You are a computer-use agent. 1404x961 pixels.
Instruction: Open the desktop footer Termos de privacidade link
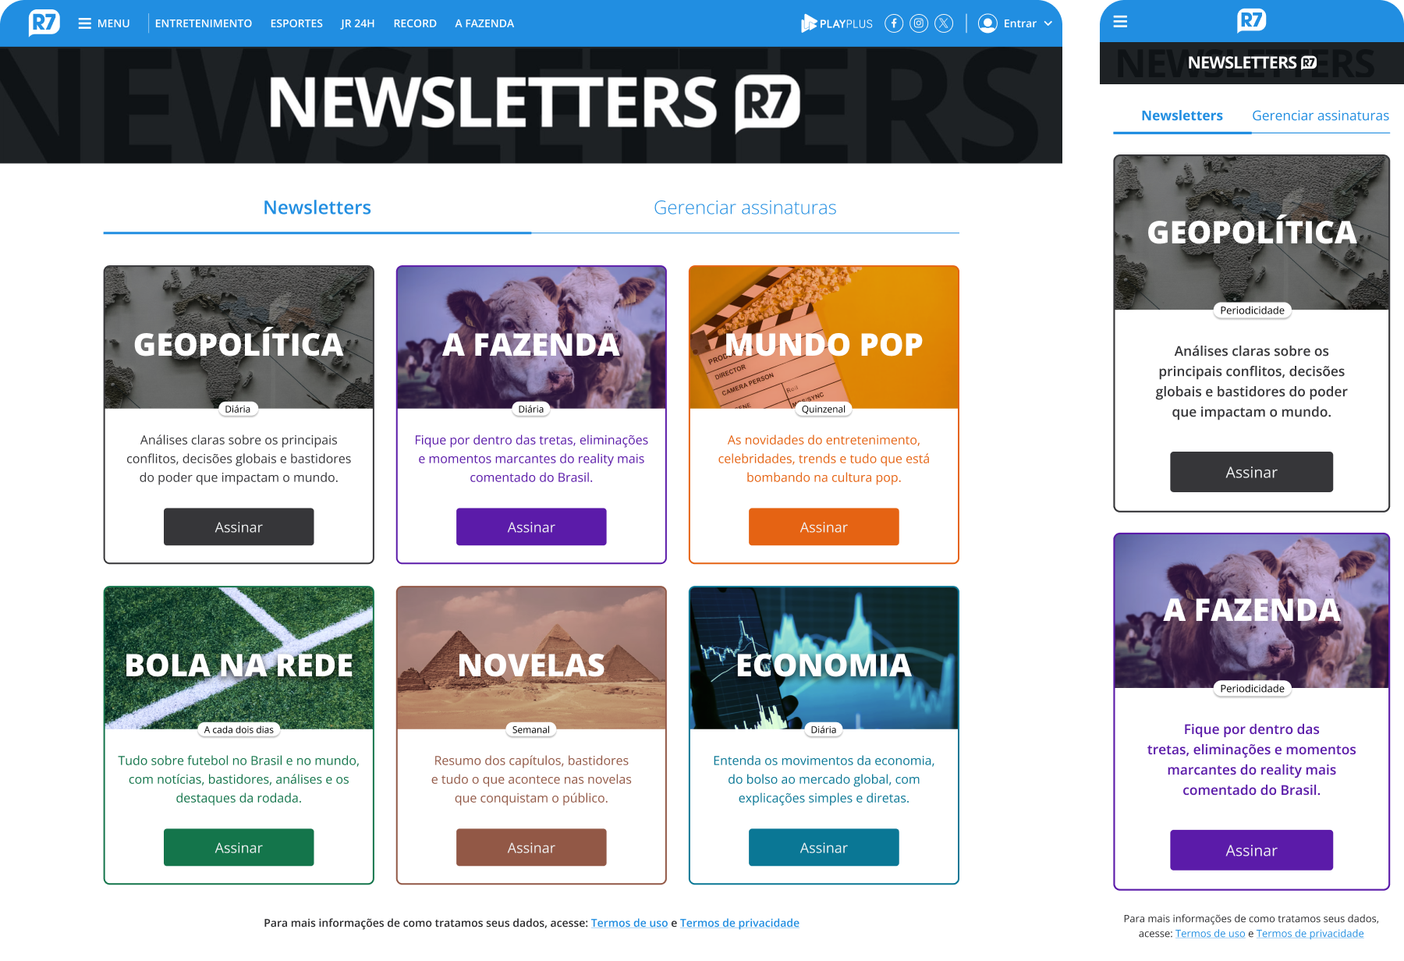pyautogui.click(x=739, y=923)
